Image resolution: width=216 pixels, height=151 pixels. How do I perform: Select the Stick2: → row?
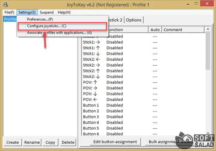click(x=143, y=65)
